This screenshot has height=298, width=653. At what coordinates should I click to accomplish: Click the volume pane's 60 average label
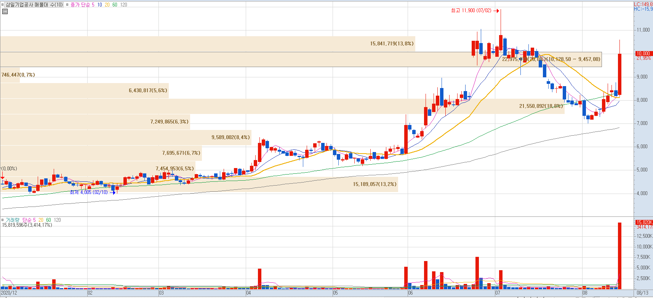(48, 220)
